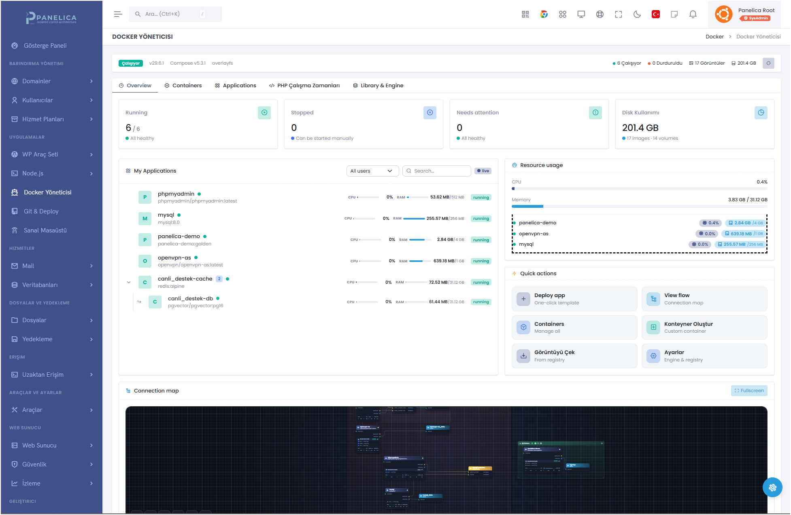Change language via Turkish flag icon
Viewport: 791px width, 515px height.
[x=656, y=14]
